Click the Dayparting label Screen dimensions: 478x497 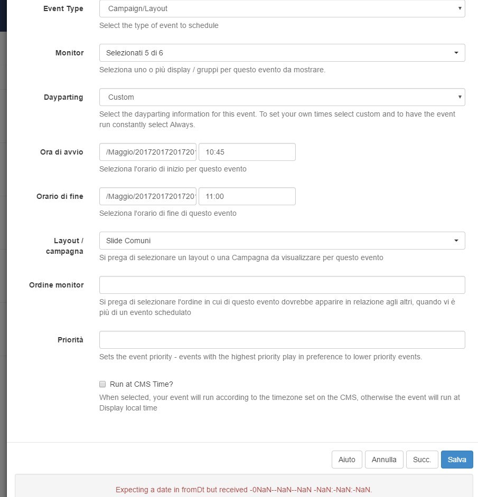tap(63, 97)
